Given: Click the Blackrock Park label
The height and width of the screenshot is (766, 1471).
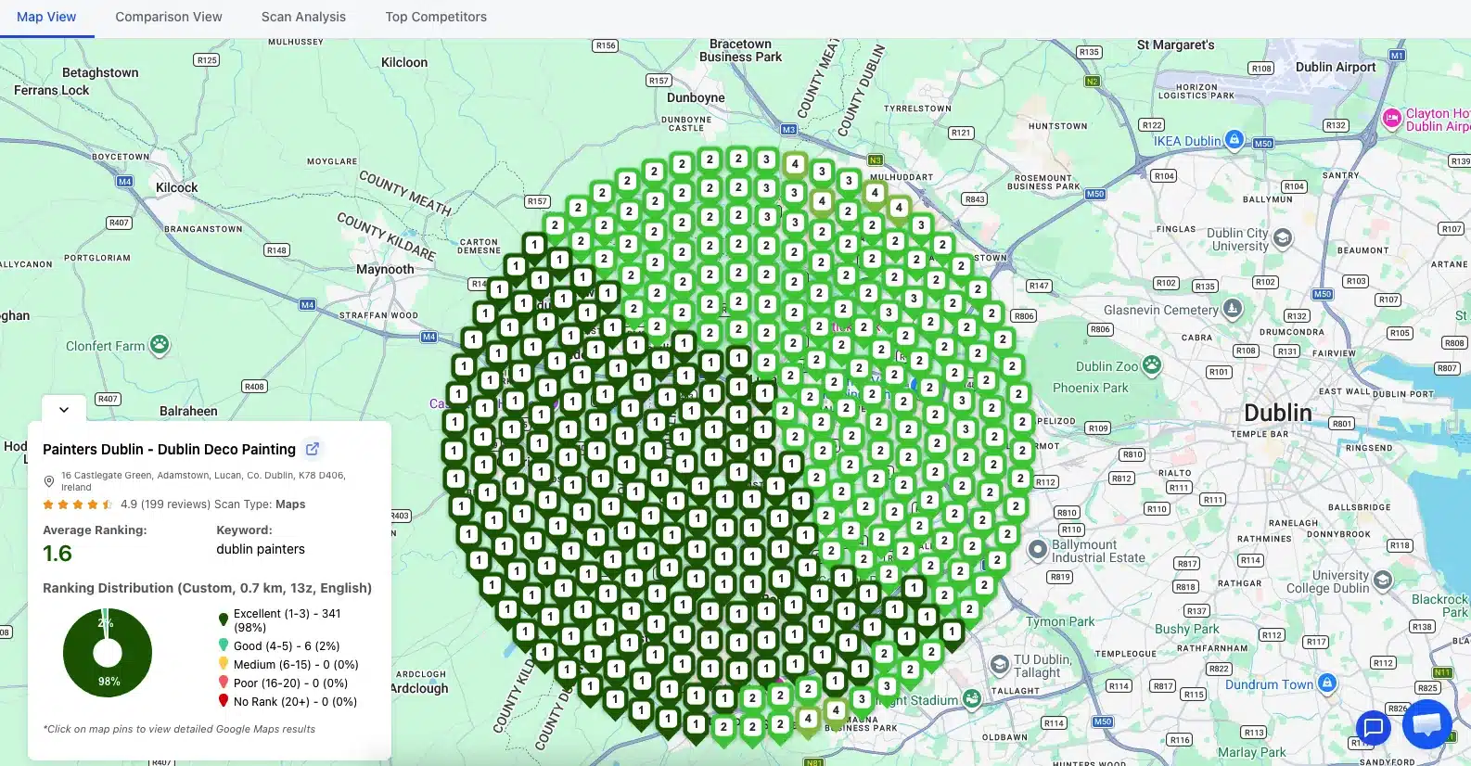Looking at the screenshot, I should click(1440, 606).
